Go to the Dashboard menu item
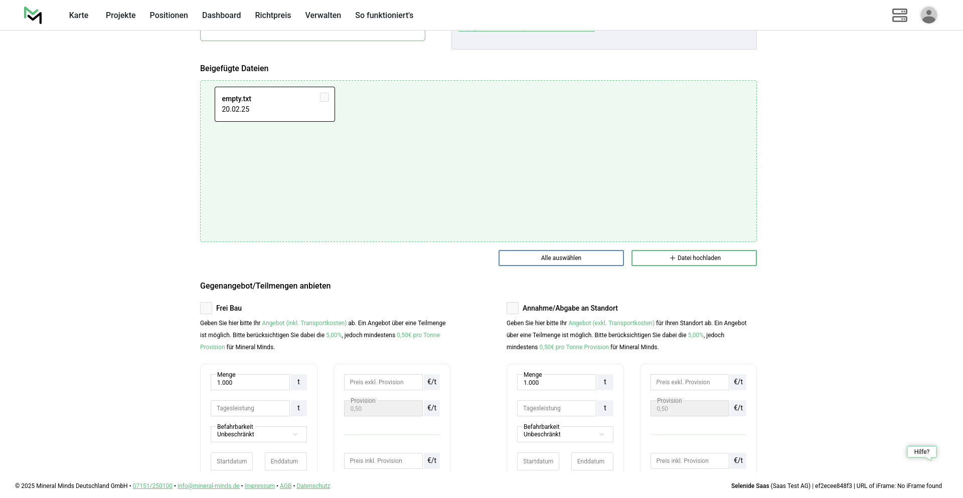 coord(221,15)
